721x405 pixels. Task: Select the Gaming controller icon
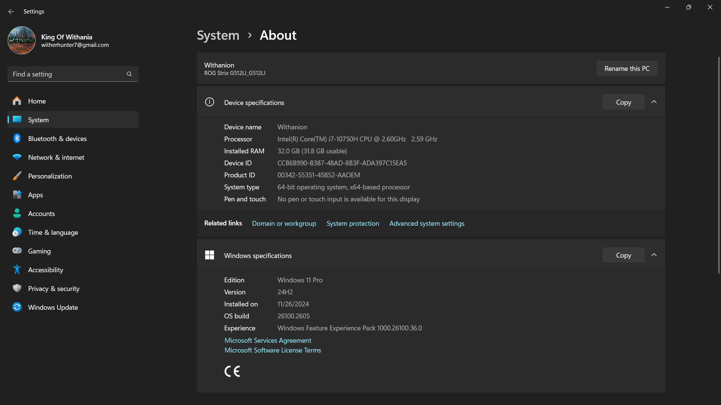click(17, 251)
